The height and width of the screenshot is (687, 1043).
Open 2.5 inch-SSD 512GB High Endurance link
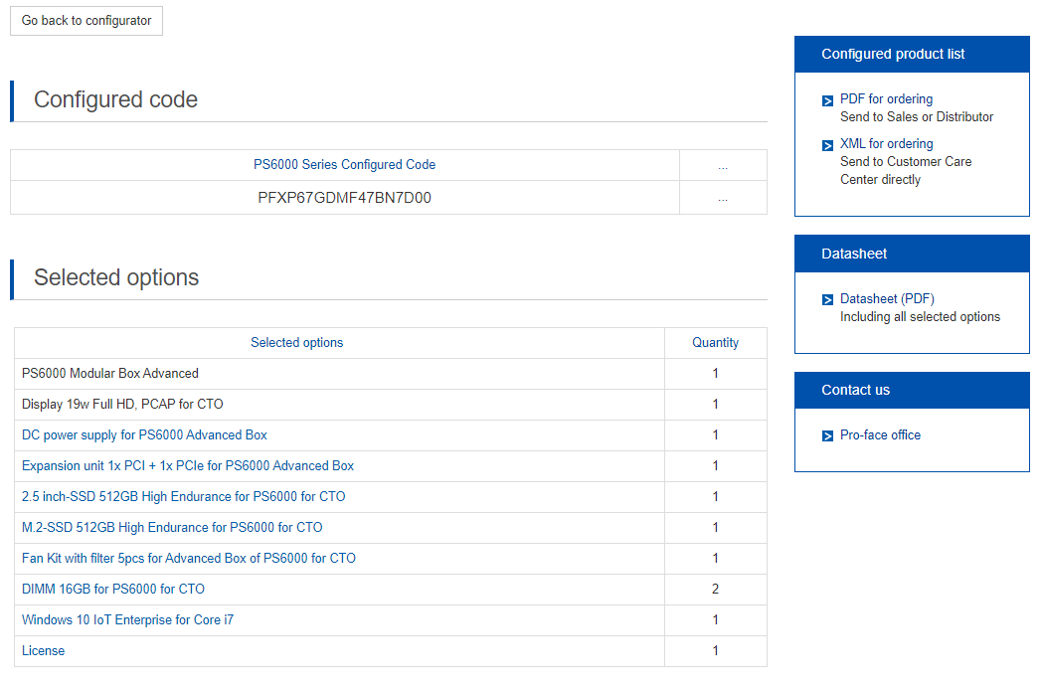pyautogui.click(x=184, y=497)
